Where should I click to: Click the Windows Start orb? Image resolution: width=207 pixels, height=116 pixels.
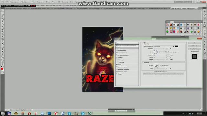pos(3,113)
